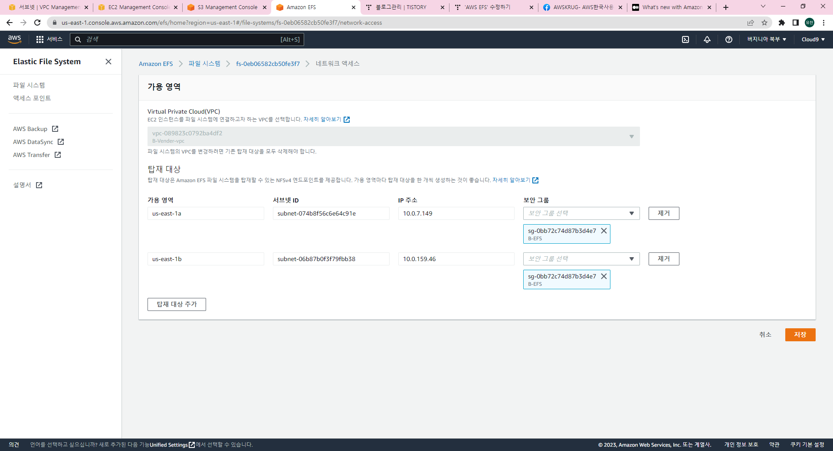This screenshot has width=833, height=451.
Task: Open 액세스 포인트 in the sidebar
Action: click(32, 98)
